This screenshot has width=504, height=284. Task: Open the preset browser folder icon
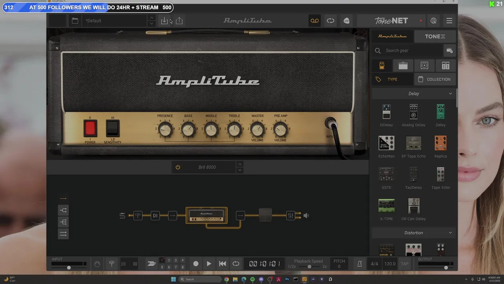click(x=75, y=21)
